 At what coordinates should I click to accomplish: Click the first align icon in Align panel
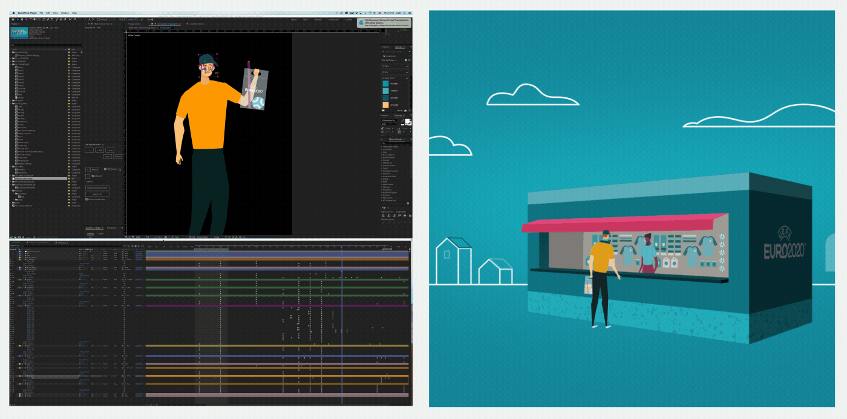pos(383,215)
